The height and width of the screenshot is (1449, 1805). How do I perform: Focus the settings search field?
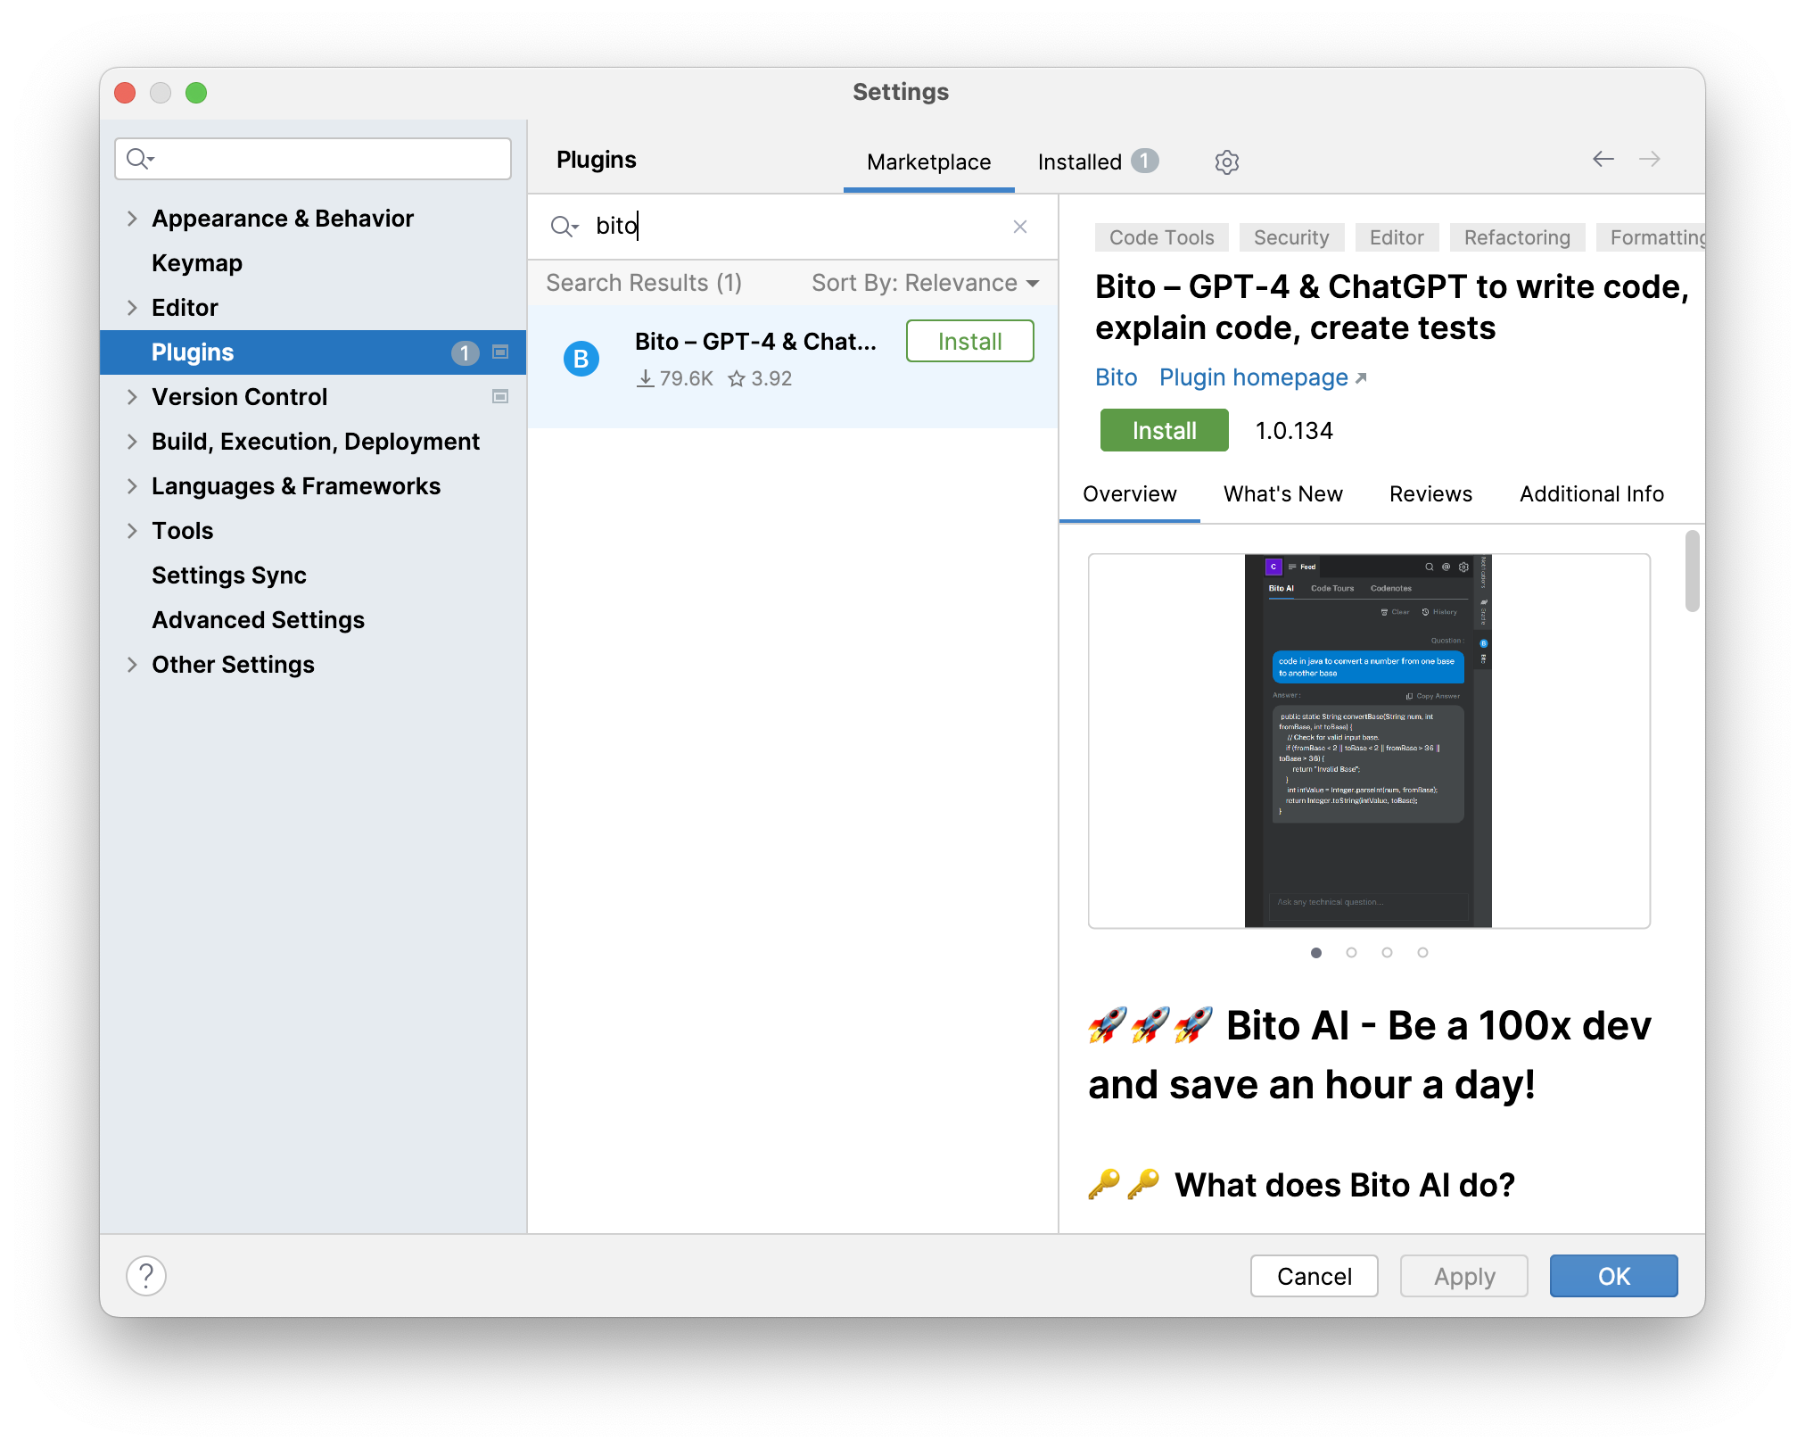(313, 159)
